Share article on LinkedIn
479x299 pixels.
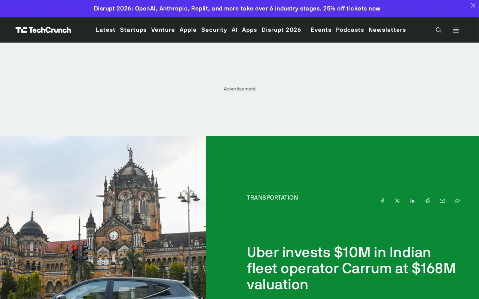point(412,201)
